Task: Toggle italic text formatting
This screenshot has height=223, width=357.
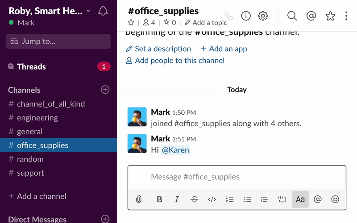Action: tap(177, 199)
